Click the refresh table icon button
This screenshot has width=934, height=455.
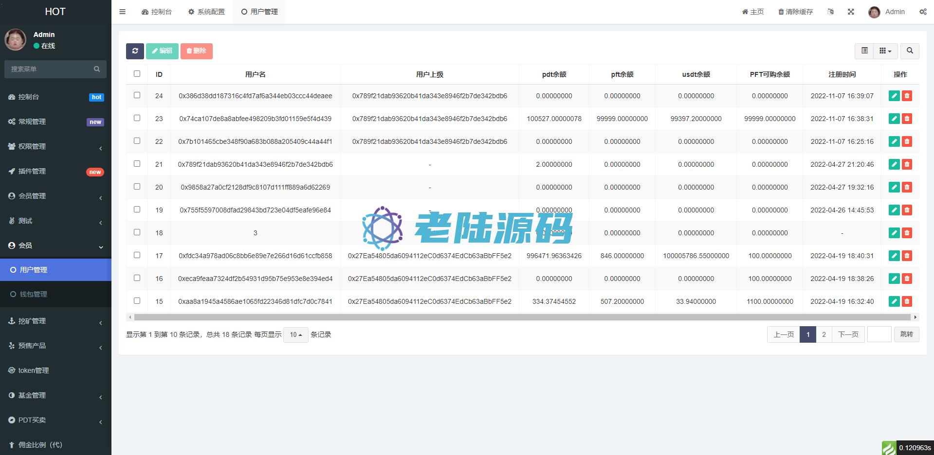(x=135, y=51)
